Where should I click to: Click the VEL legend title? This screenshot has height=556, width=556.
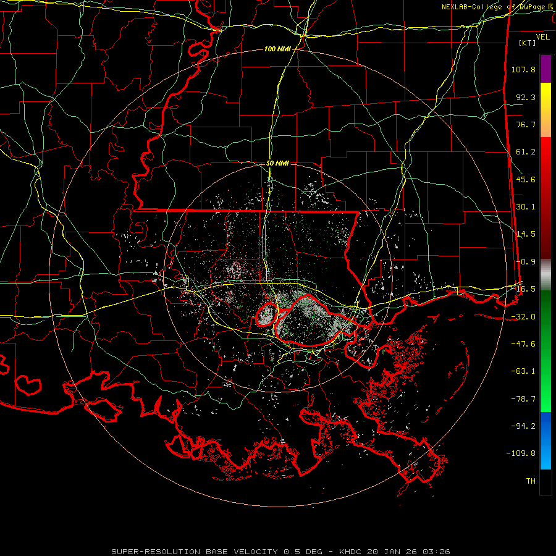(542, 37)
